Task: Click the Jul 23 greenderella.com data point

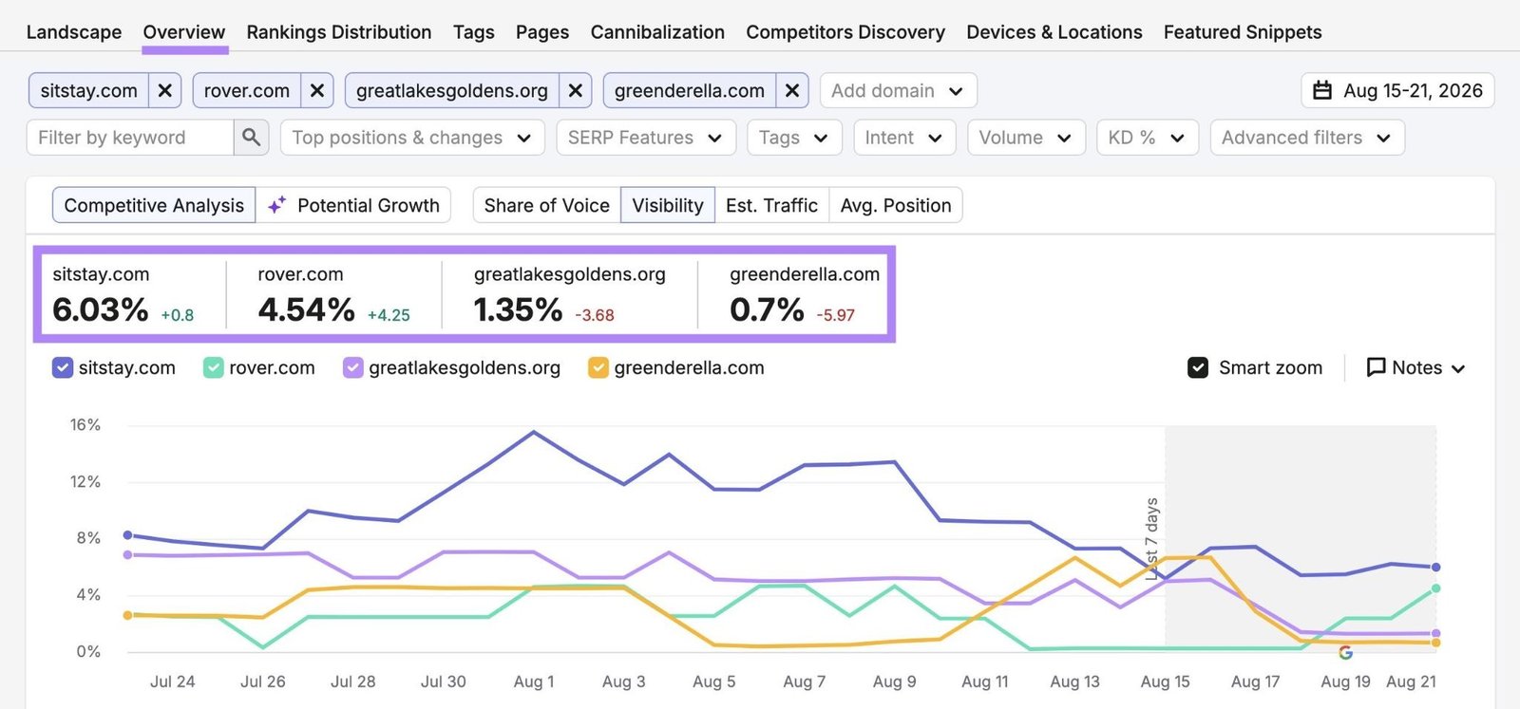Action: coord(128,615)
